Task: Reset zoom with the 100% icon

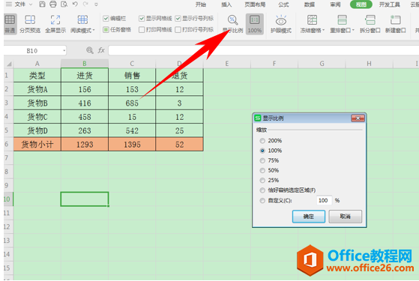Action: pos(254,23)
